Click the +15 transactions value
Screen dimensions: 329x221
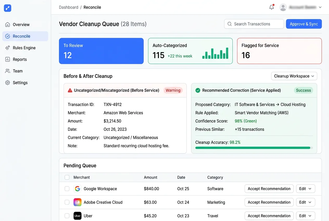(x=249, y=129)
